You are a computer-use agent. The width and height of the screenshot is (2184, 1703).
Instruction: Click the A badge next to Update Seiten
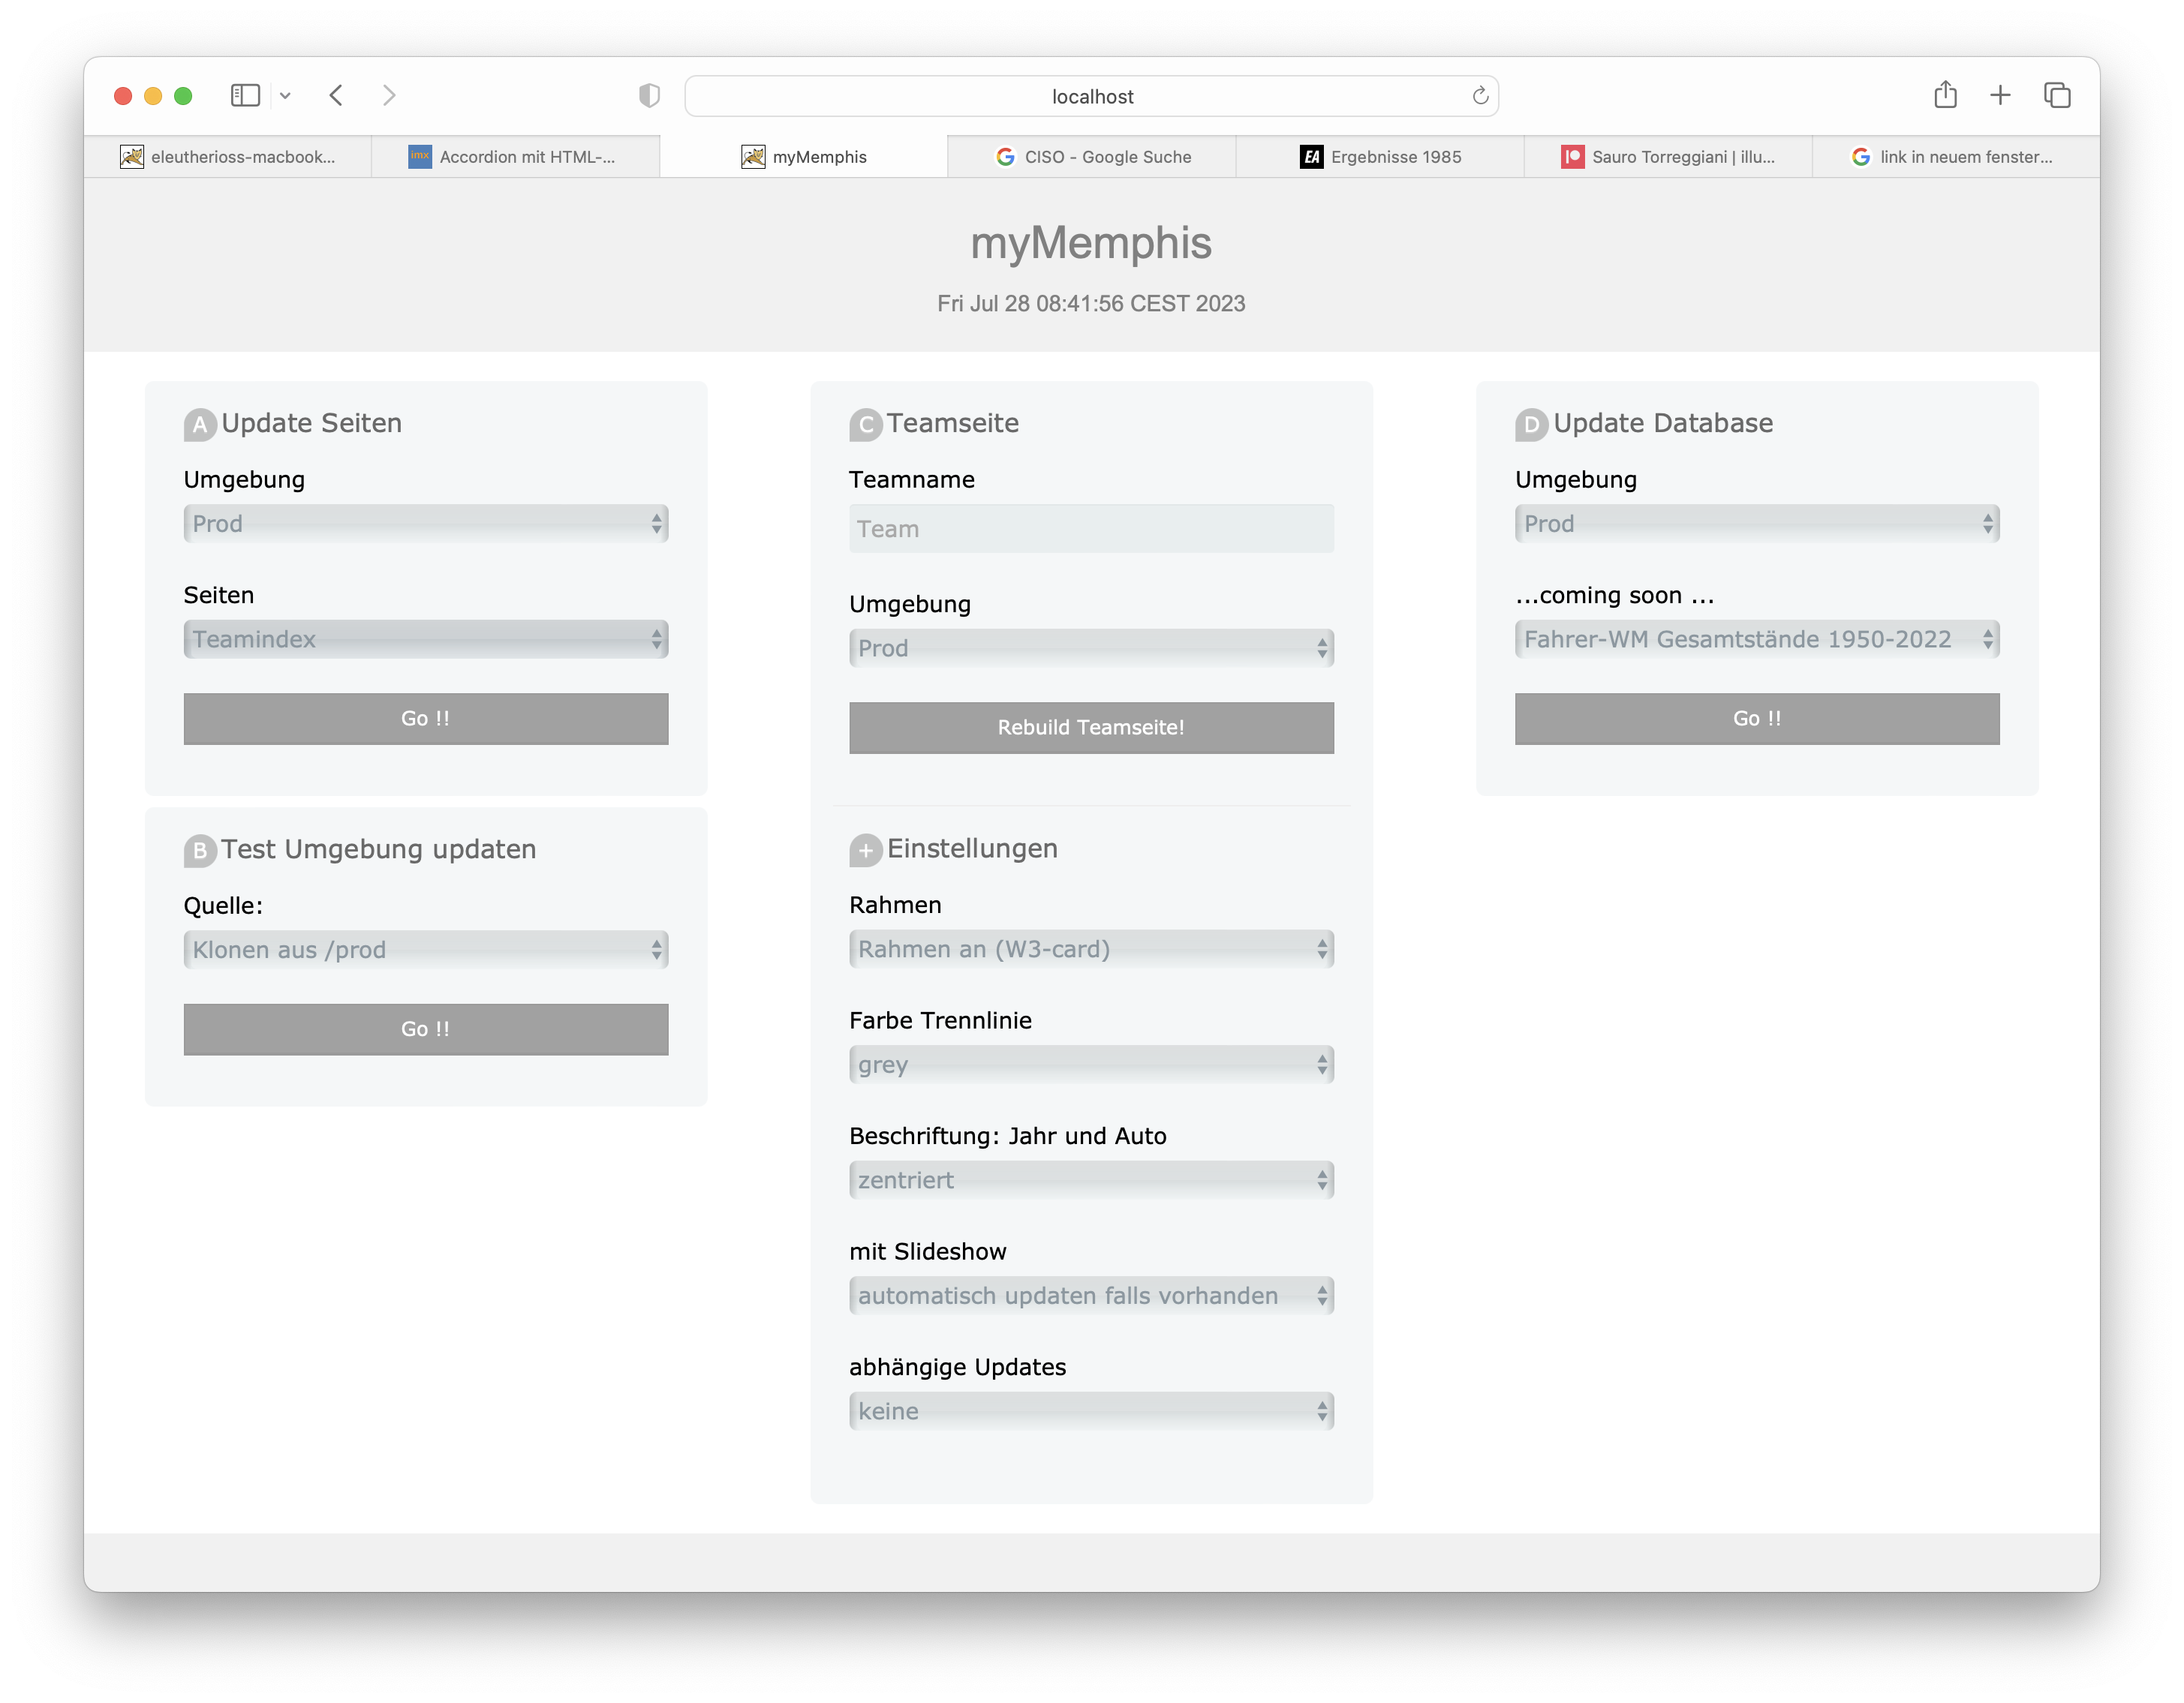click(200, 425)
